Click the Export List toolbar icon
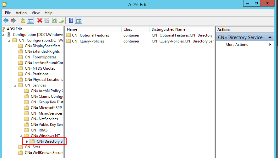The width and height of the screenshot is (278, 158). pos(62,20)
